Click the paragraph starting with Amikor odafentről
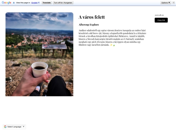 coord(112,37)
